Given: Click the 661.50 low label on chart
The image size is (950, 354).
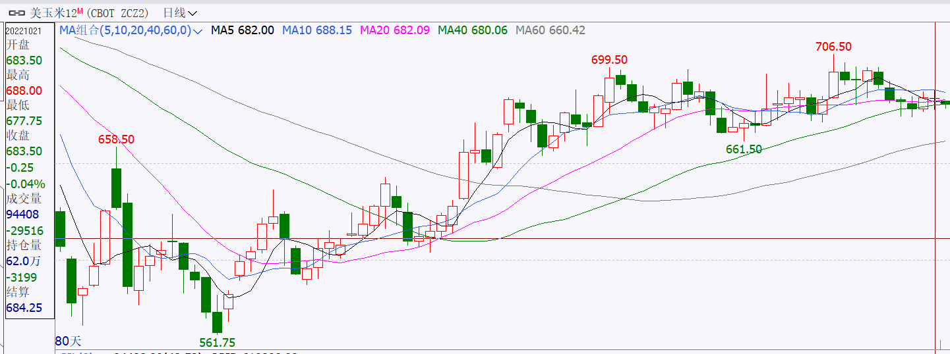Looking at the screenshot, I should click(744, 149).
